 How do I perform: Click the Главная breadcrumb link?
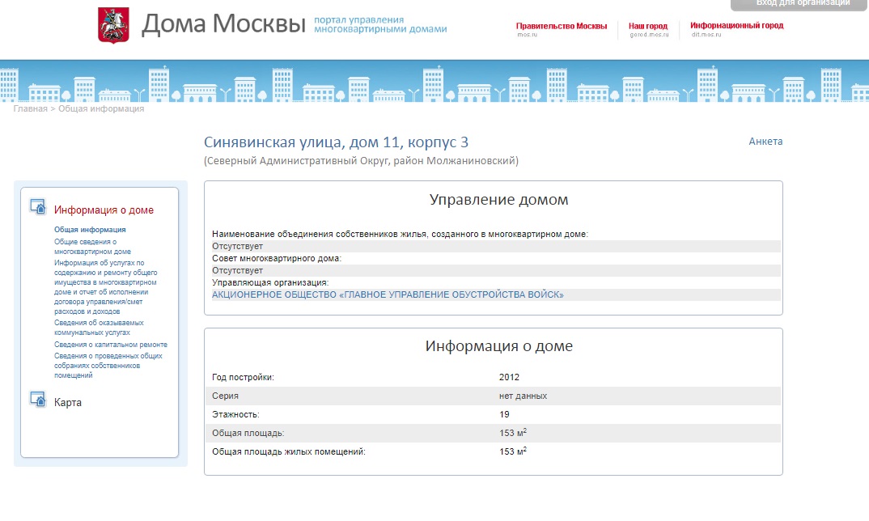[30, 108]
